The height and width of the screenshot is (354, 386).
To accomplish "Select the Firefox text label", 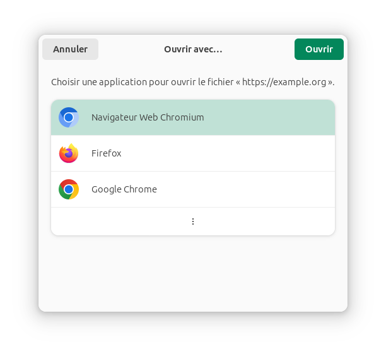I will pyautogui.click(x=107, y=153).
